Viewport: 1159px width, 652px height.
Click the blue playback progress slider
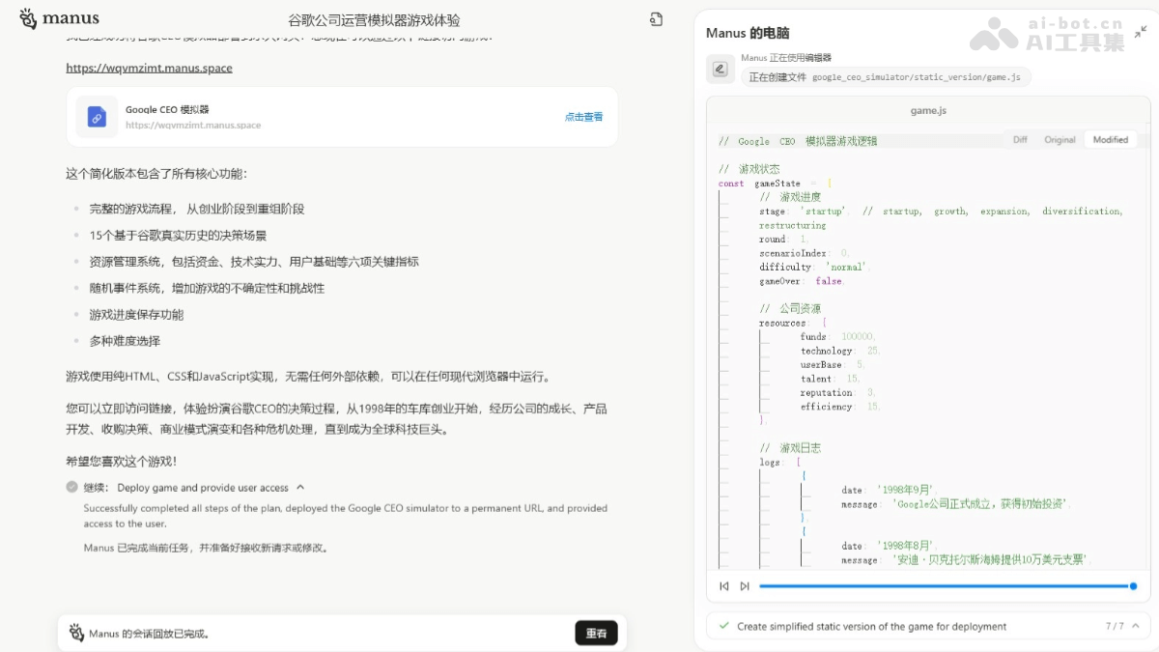947,585
